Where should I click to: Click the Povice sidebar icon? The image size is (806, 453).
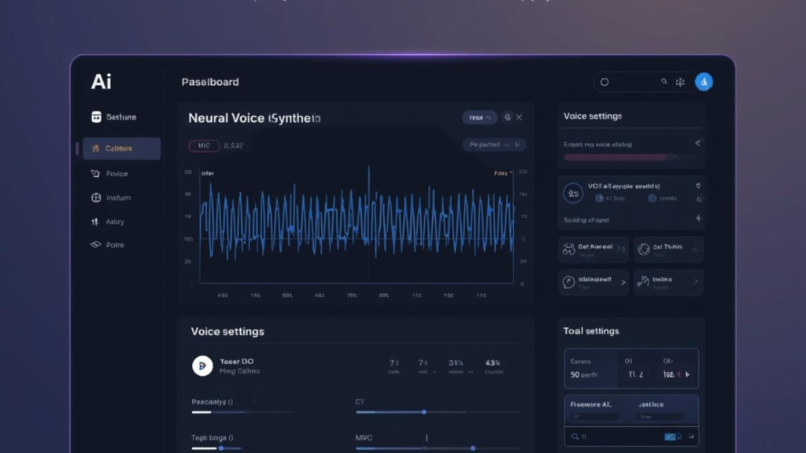(x=94, y=173)
